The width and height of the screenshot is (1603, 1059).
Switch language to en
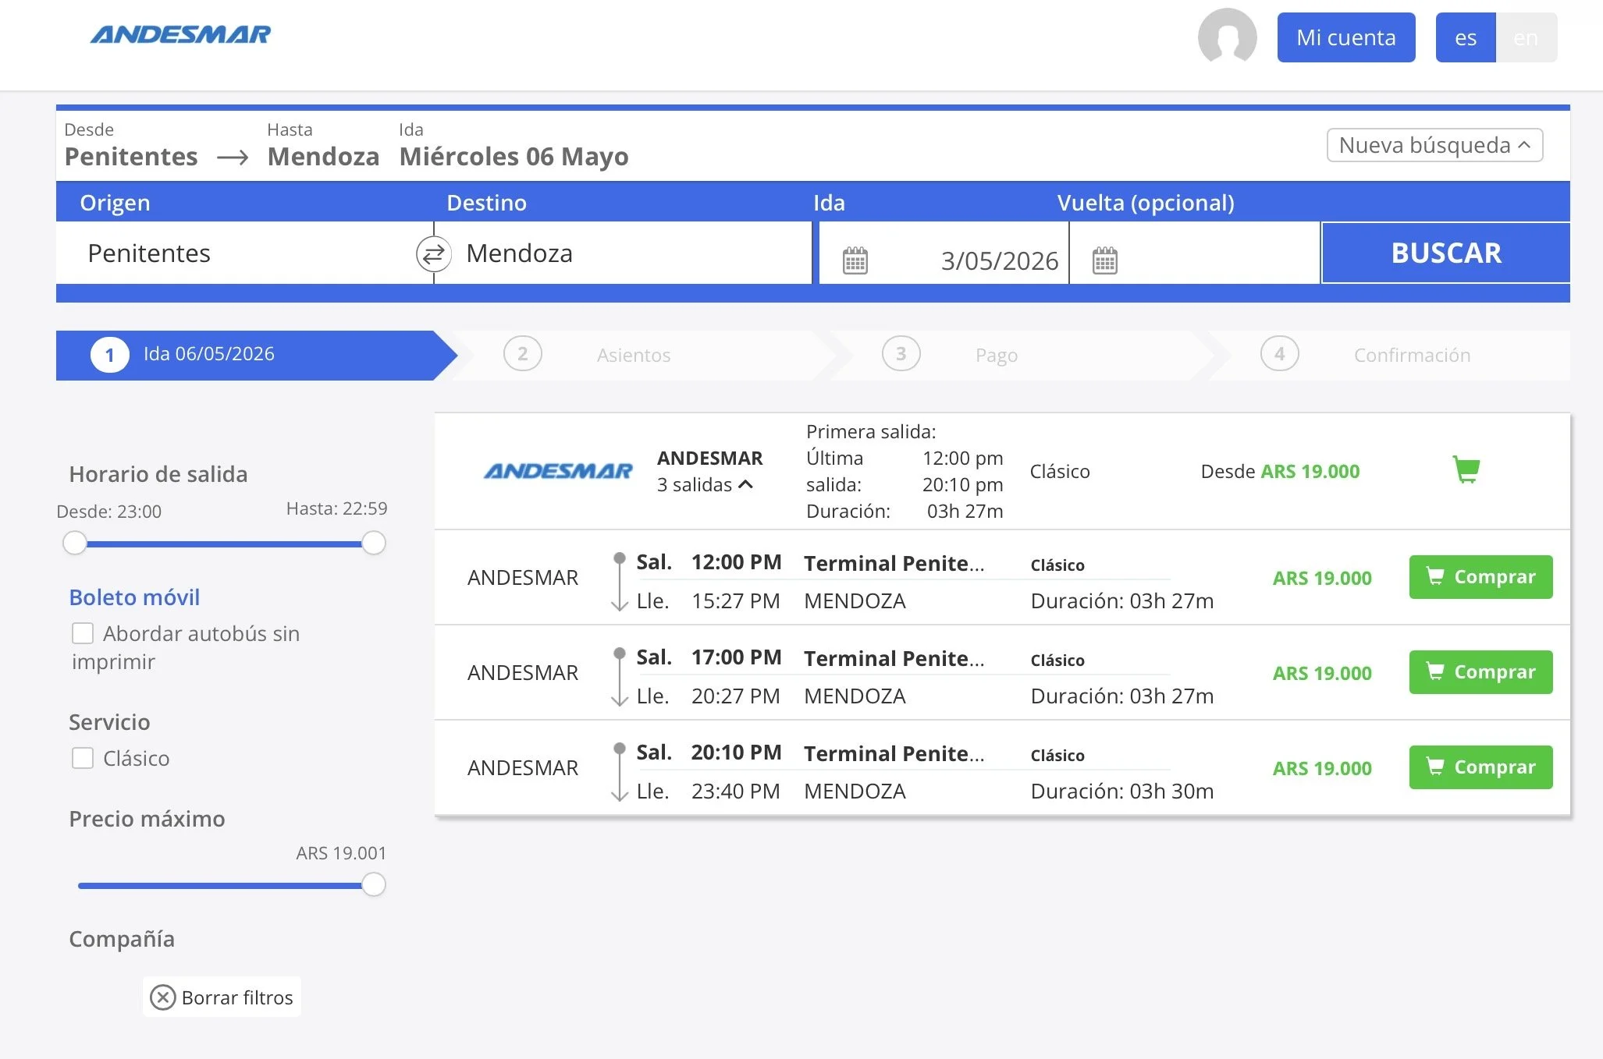point(1526,37)
